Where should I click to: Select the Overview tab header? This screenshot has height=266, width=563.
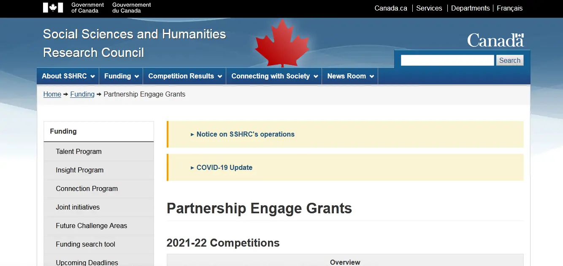[x=345, y=262]
